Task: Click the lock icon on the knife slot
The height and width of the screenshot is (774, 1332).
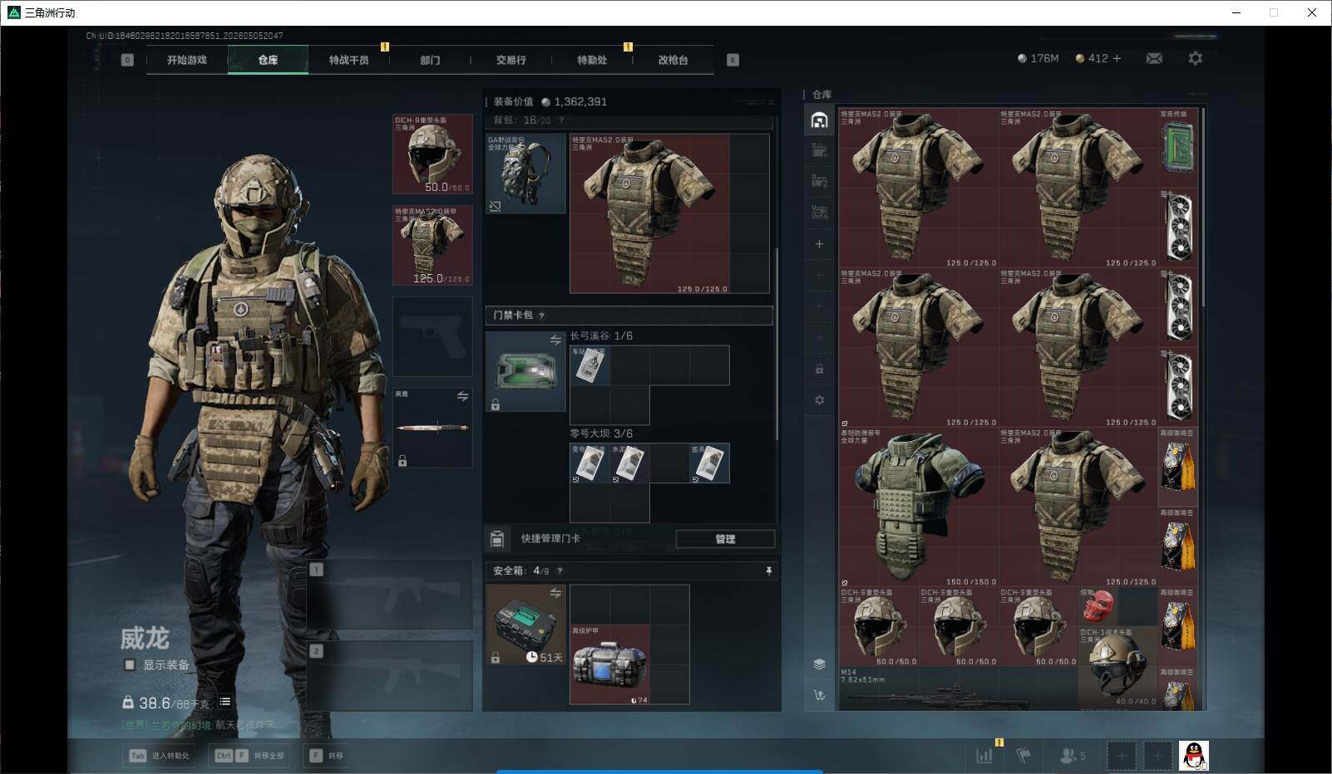Action: [x=402, y=460]
